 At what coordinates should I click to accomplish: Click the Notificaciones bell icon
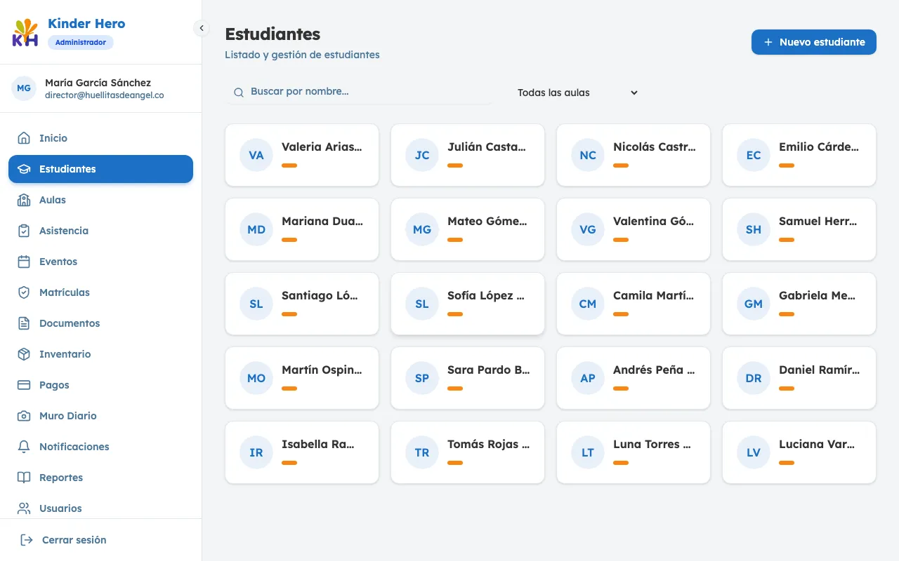[24, 447]
